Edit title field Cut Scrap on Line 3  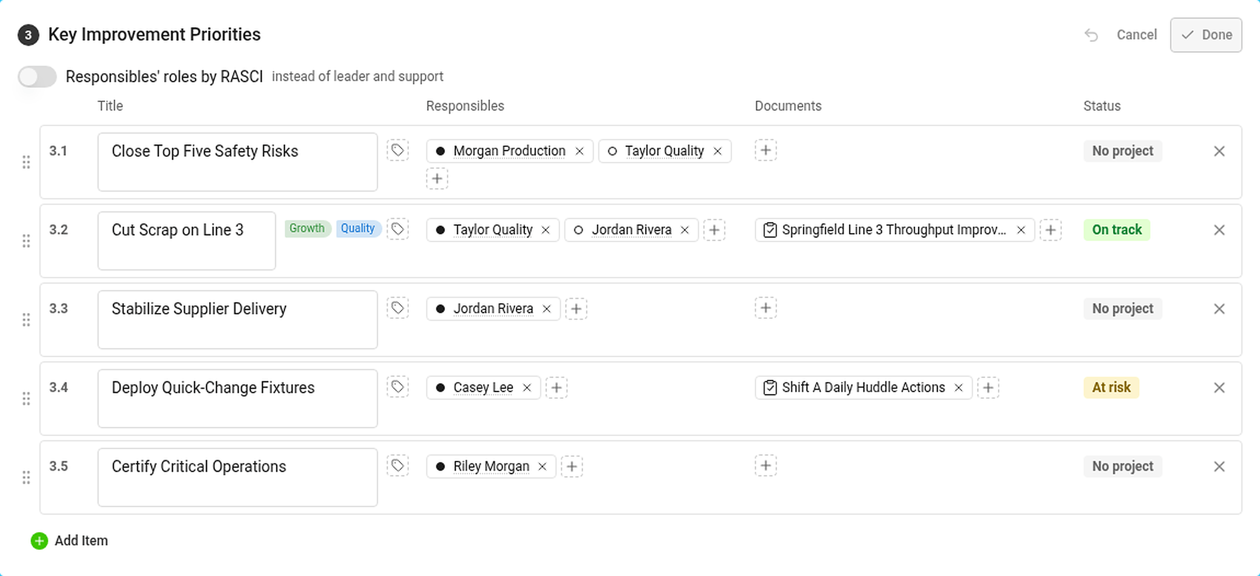click(x=187, y=241)
